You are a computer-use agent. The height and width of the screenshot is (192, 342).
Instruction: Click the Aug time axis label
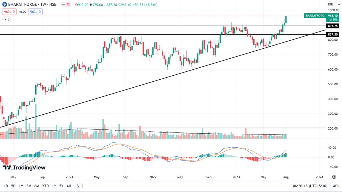click(286, 177)
